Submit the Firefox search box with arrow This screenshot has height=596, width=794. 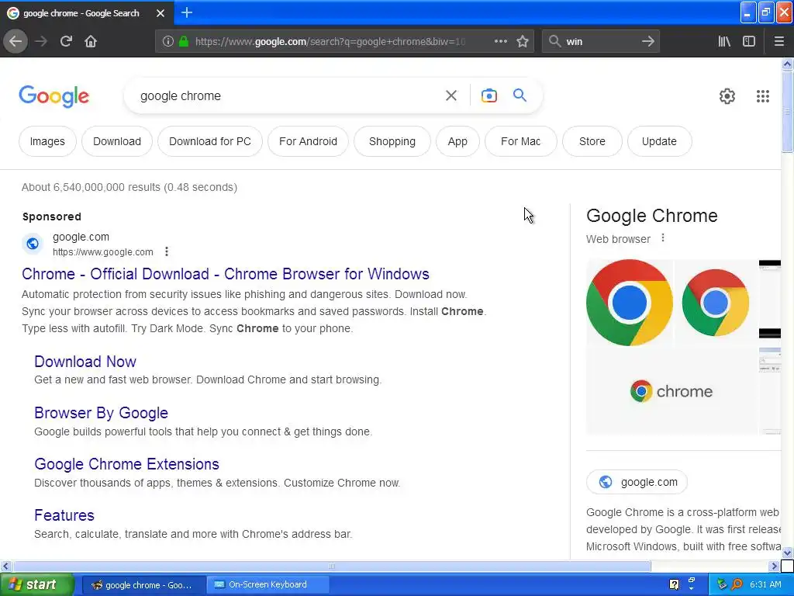647,42
